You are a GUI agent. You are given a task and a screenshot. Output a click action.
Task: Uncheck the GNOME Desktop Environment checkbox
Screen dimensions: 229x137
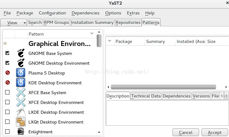[7, 63]
